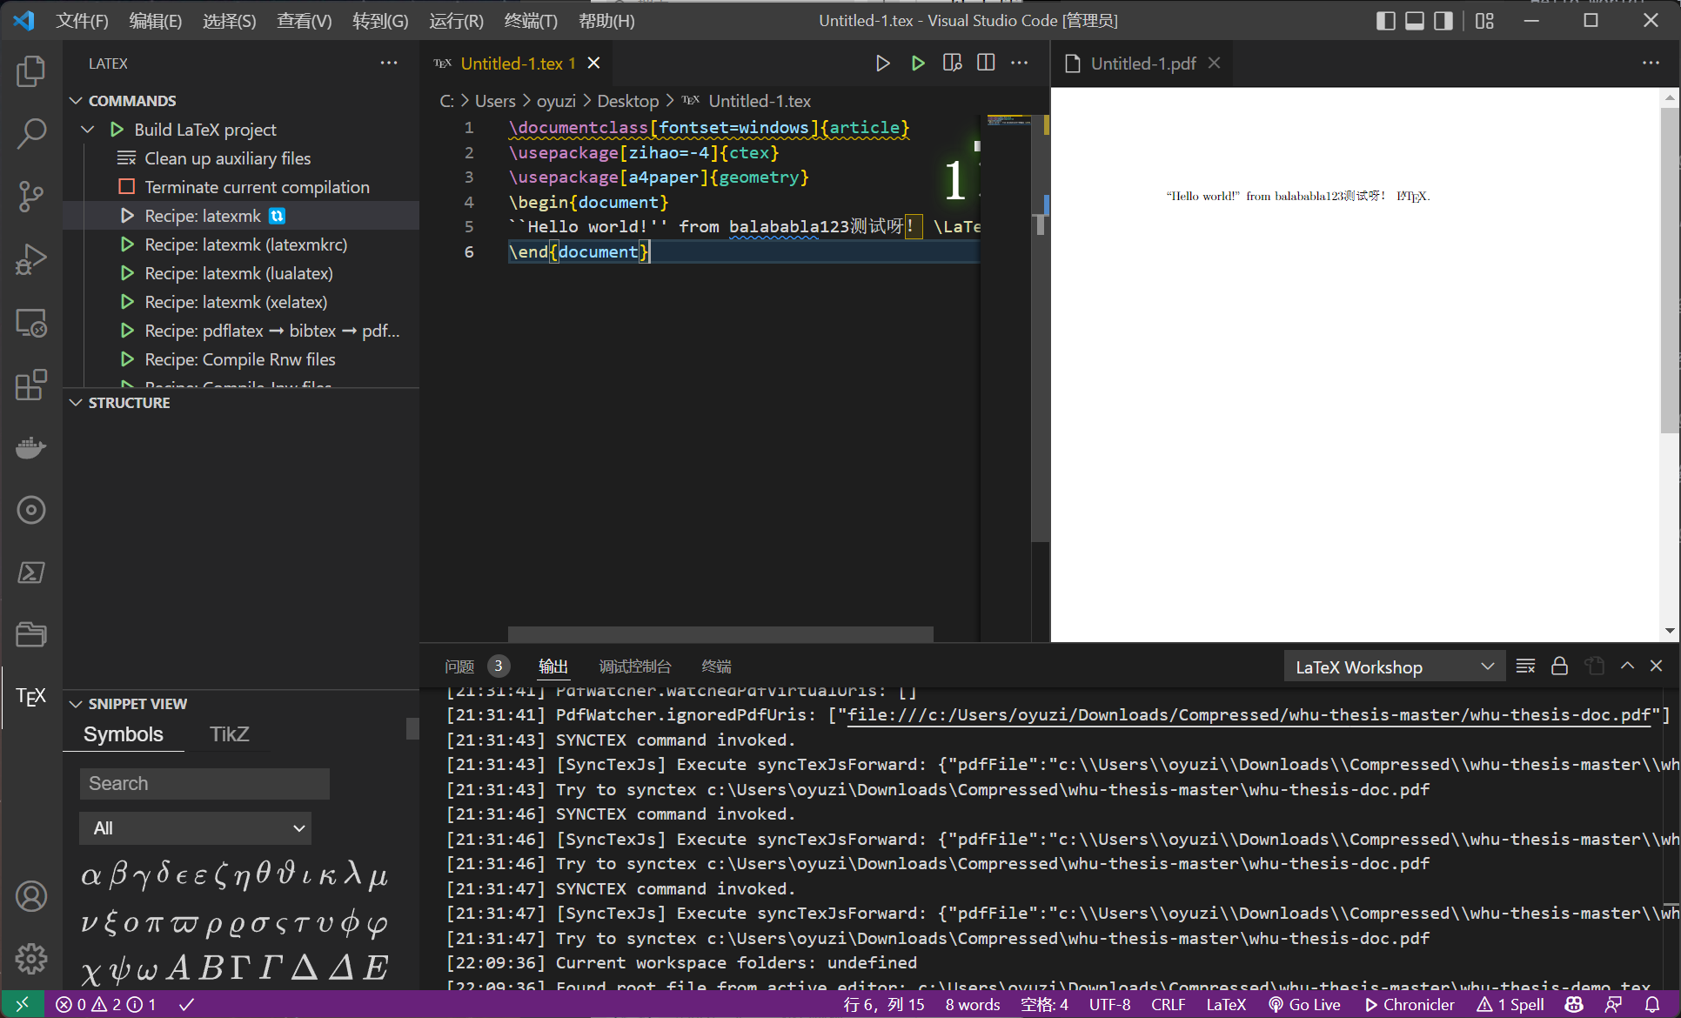Click Clean up auxiliary files
The image size is (1681, 1018).
click(227, 158)
